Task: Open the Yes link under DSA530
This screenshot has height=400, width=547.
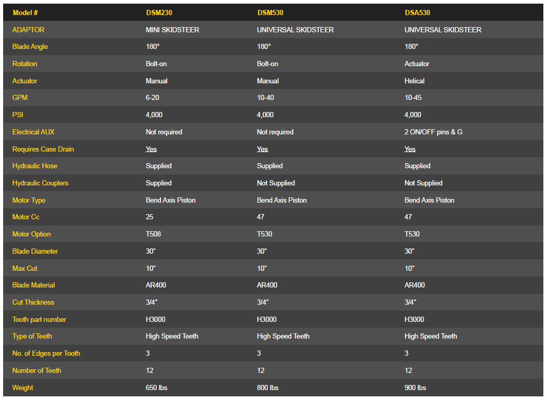Action: (x=410, y=149)
